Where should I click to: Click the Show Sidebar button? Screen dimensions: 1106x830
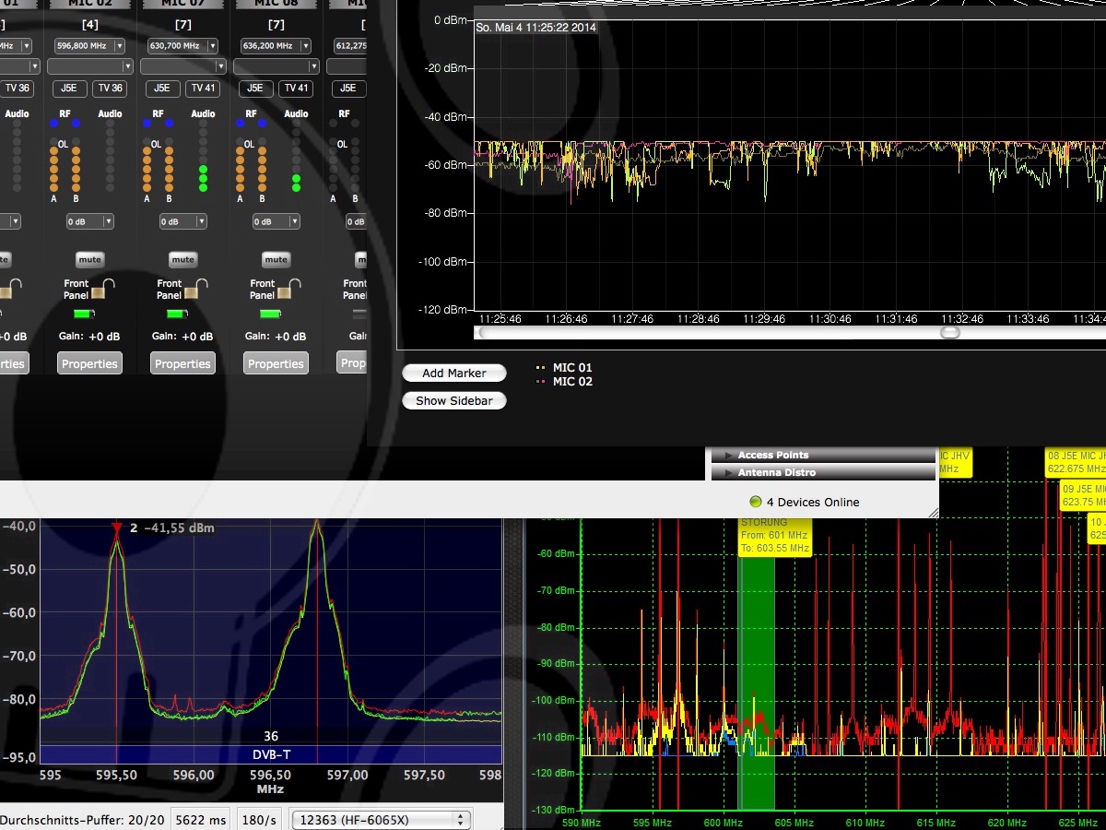tap(454, 401)
